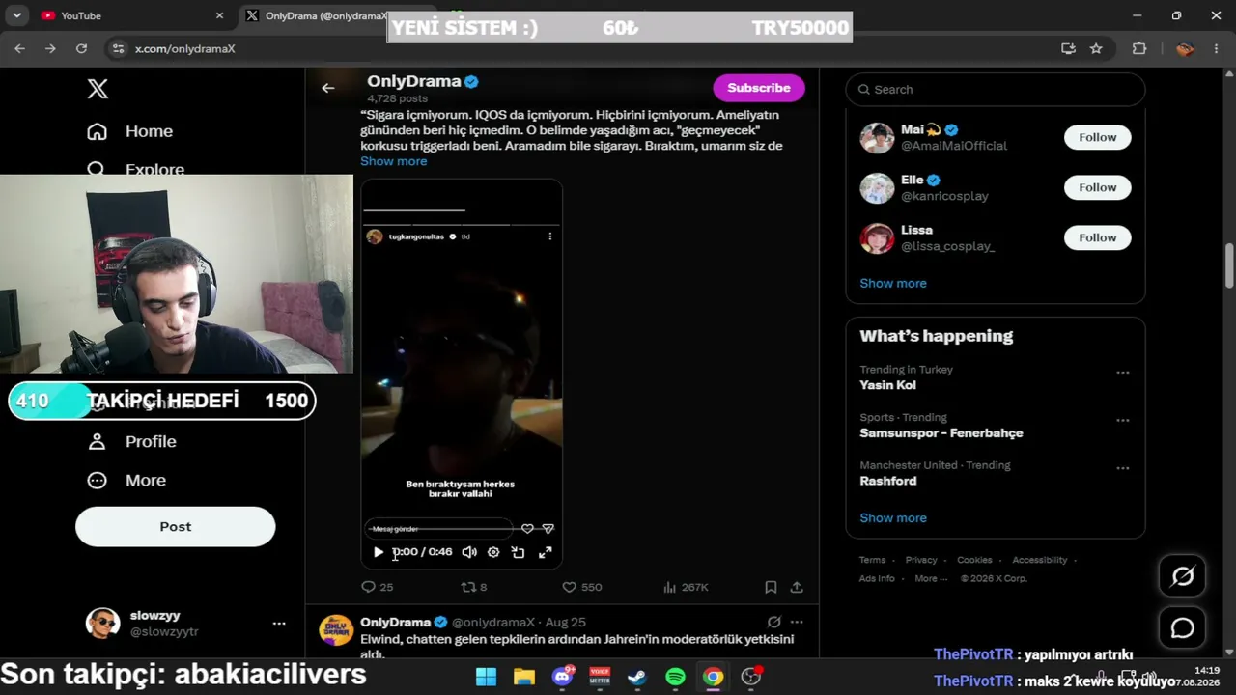Open the Explore page

pyautogui.click(x=135, y=169)
